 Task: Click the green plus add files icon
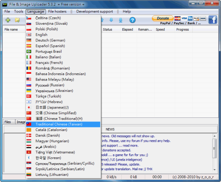7,20
